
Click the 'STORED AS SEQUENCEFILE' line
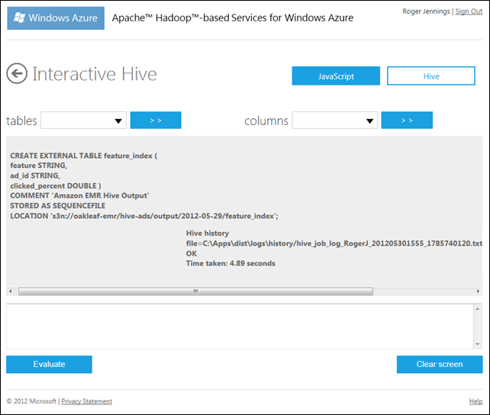(57, 206)
